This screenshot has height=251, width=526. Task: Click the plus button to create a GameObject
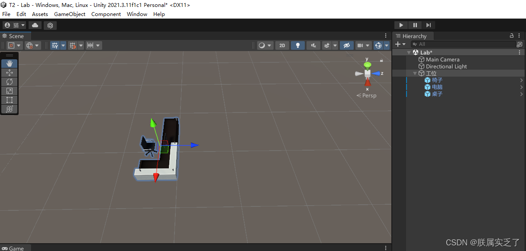pyautogui.click(x=398, y=44)
